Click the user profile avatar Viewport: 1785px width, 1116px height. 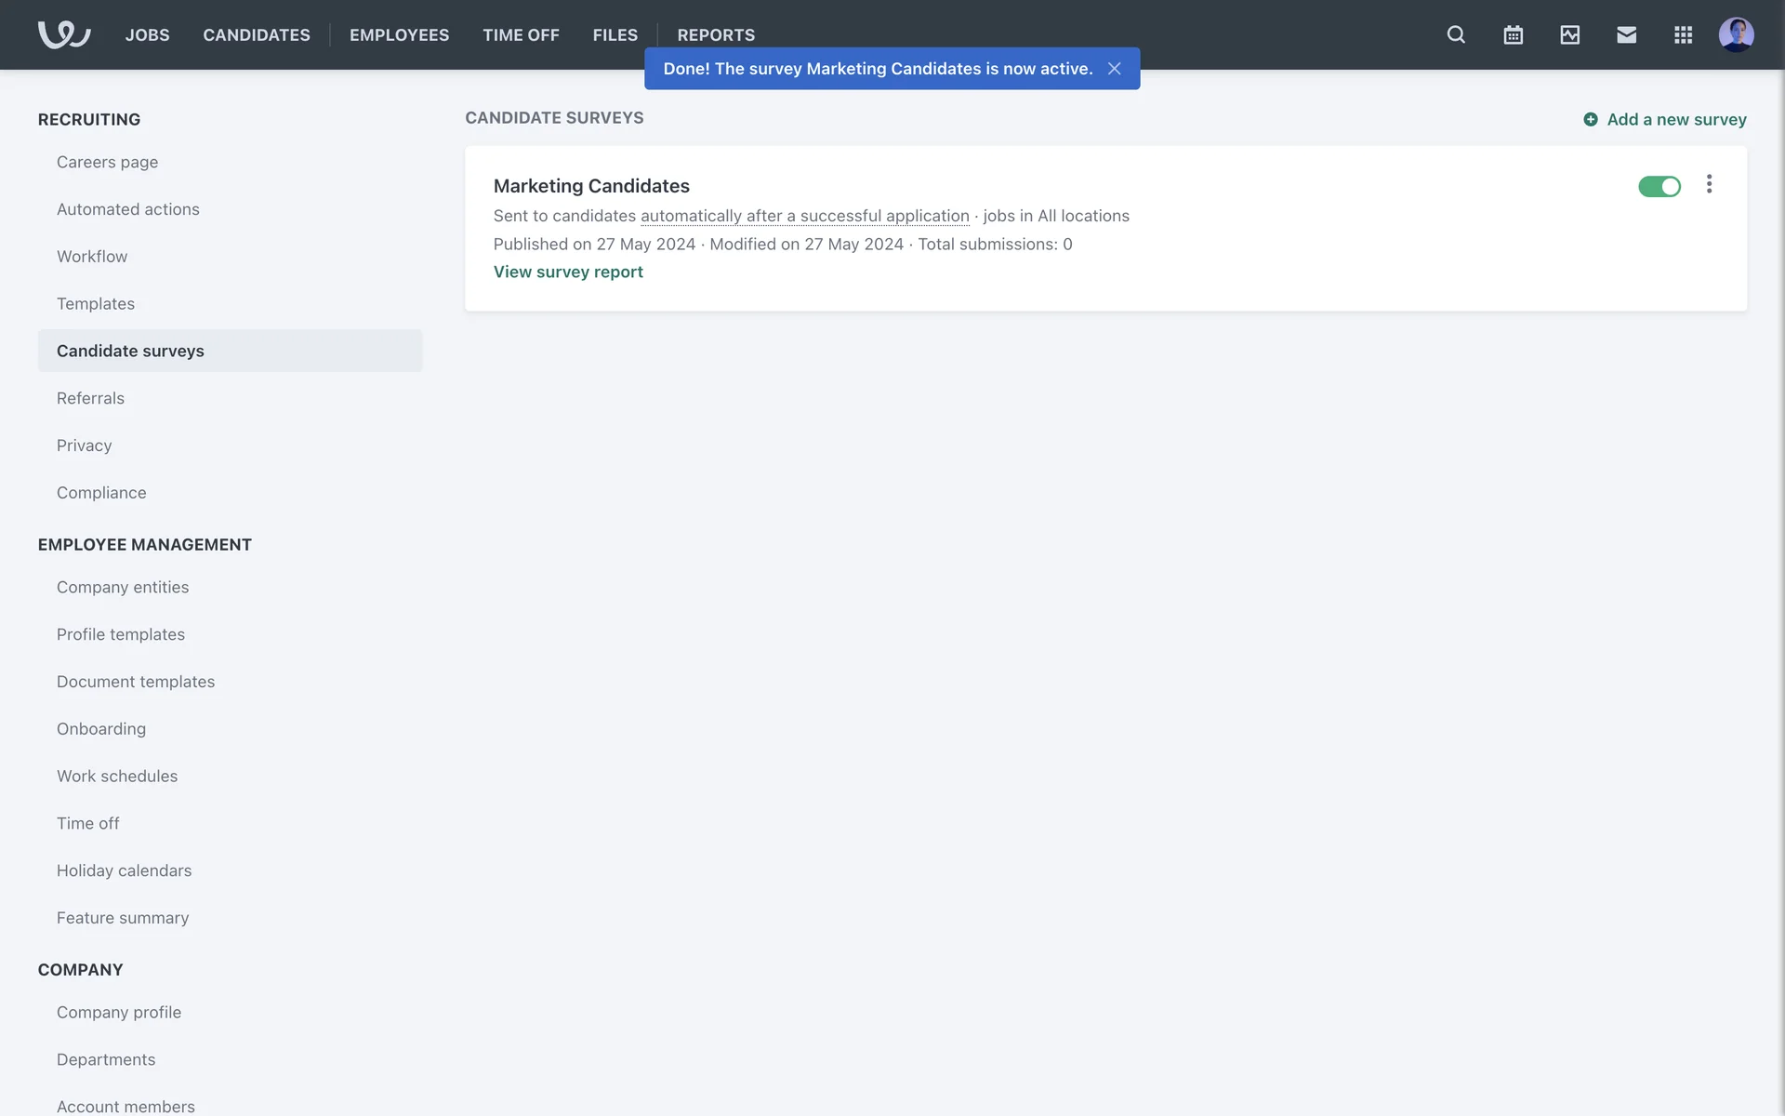click(x=1736, y=34)
